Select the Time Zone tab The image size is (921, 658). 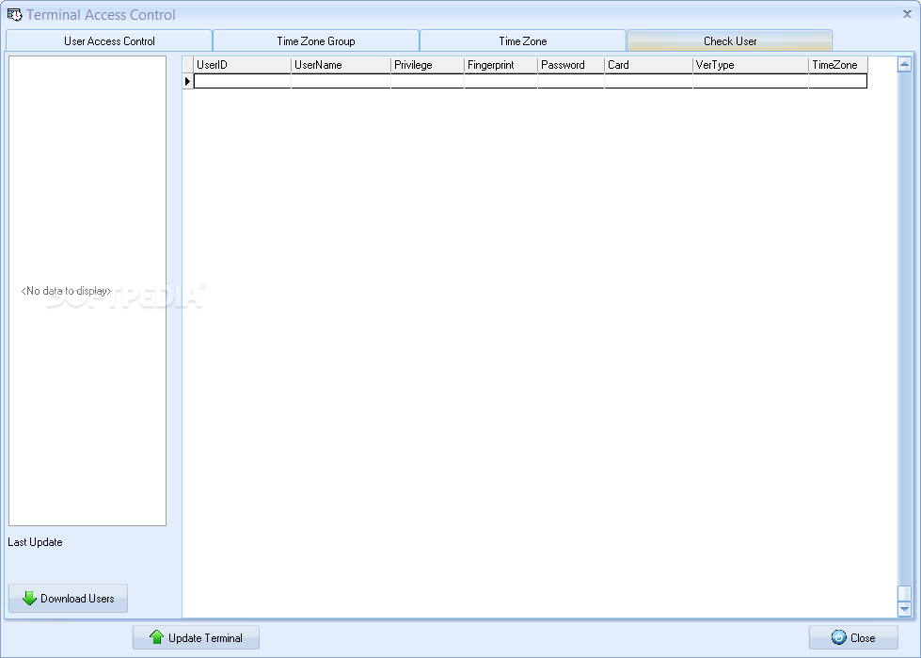(523, 41)
